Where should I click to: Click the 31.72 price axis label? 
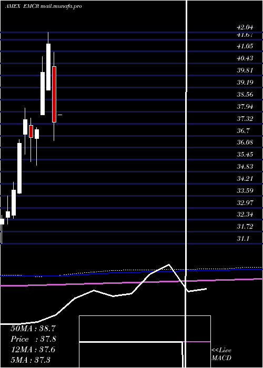pos(245,227)
